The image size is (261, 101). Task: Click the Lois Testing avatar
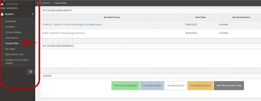[x=3, y=3]
